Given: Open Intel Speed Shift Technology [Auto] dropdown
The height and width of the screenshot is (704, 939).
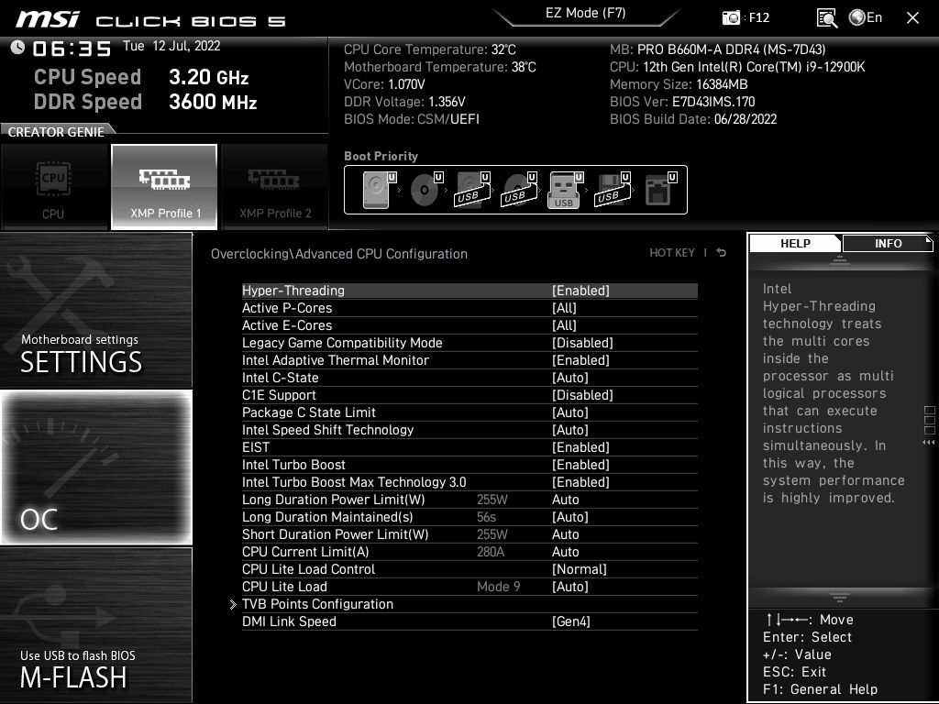Looking at the screenshot, I should click(x=570, y=429).
